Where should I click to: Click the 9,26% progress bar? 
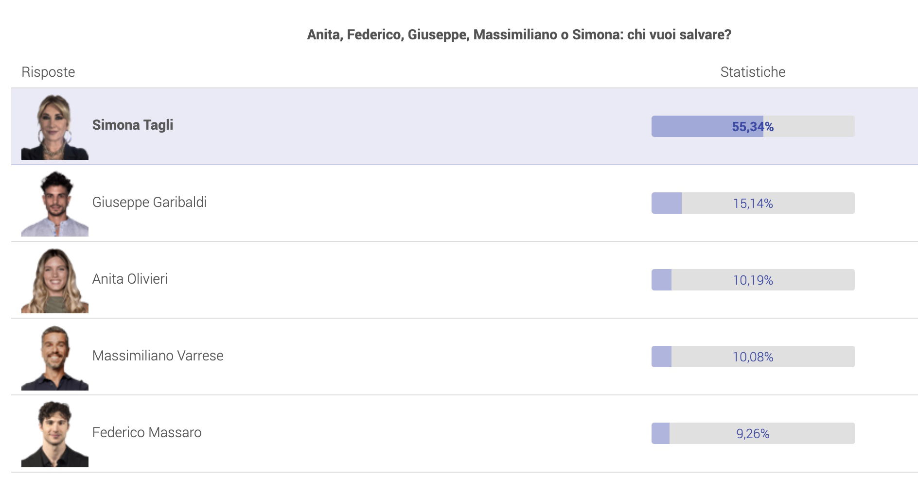click(x=753, y=433)
